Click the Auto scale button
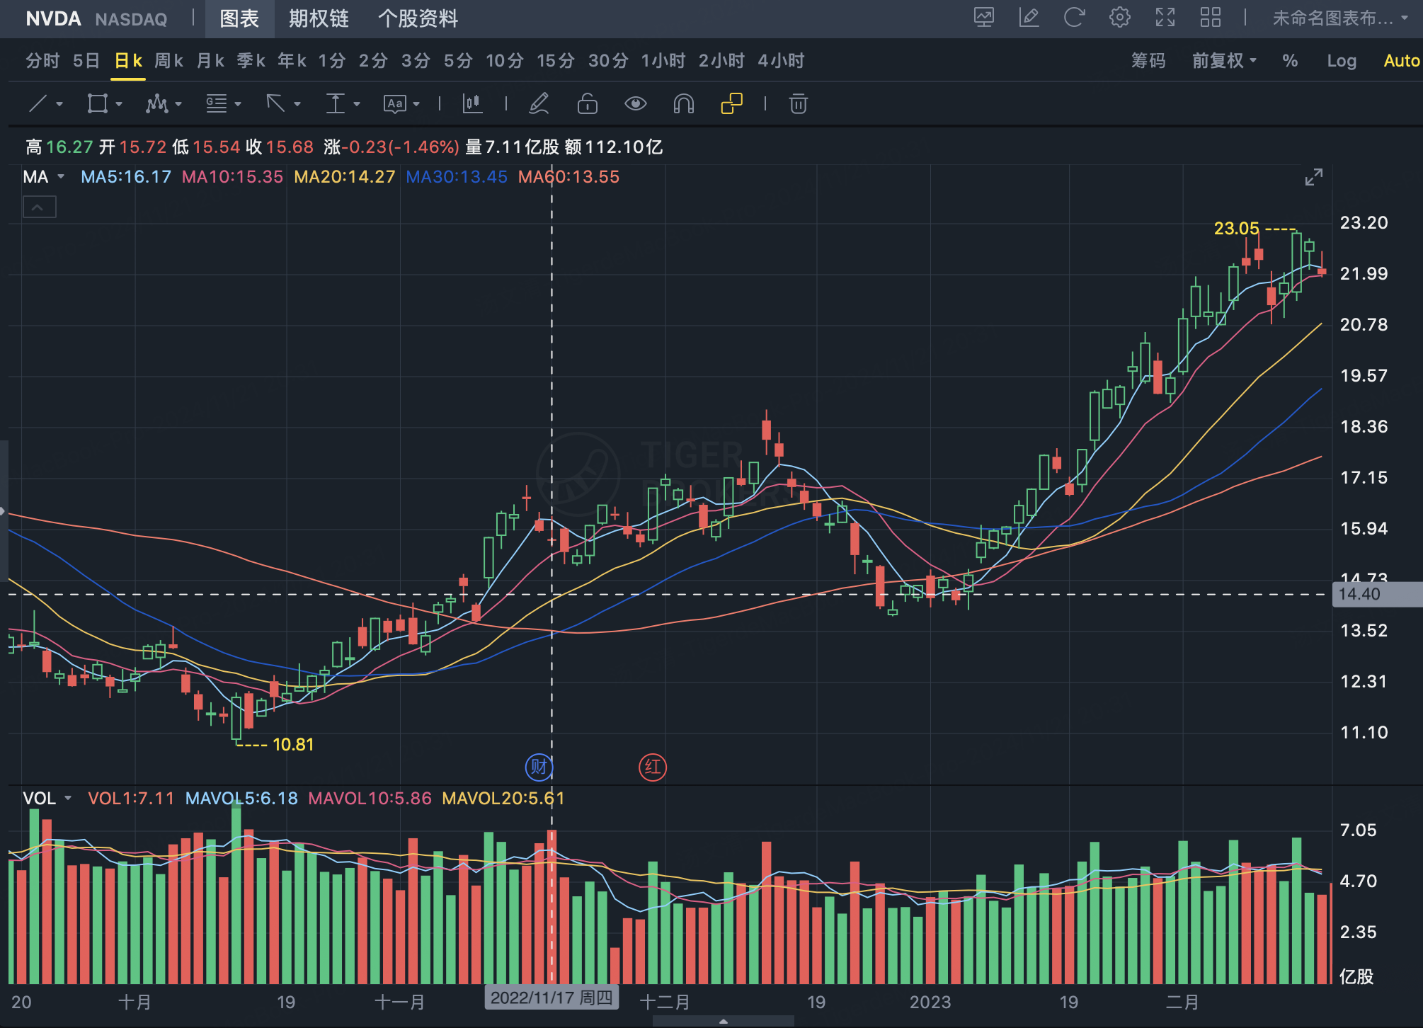 [1401, 61]
